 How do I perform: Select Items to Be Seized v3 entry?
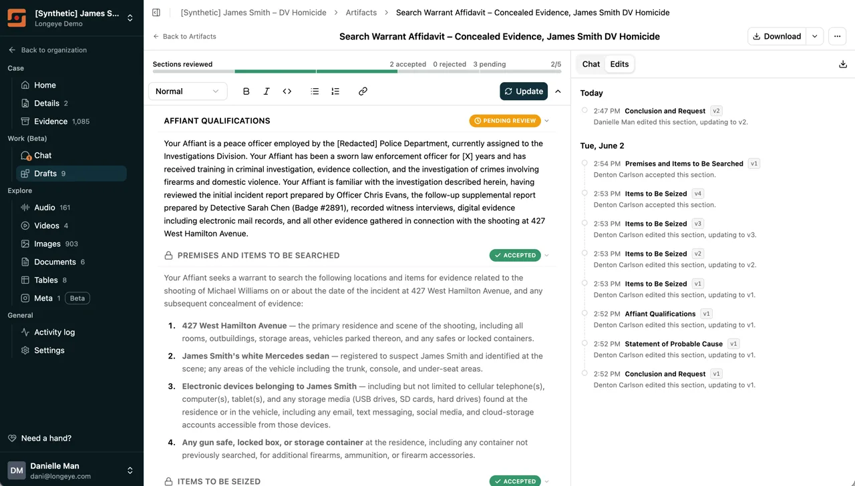[x=711, y=229]
